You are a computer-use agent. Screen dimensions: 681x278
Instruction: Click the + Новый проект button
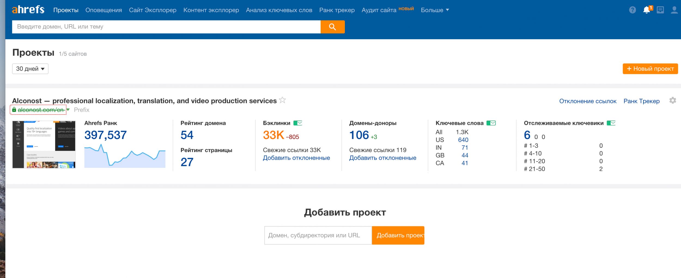tap(650, 69)
